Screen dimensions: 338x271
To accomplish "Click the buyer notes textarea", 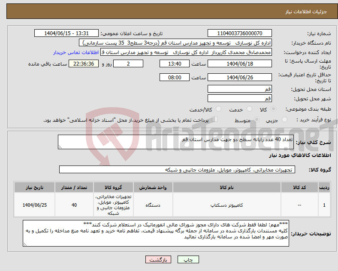I will [x=156, y=233].
